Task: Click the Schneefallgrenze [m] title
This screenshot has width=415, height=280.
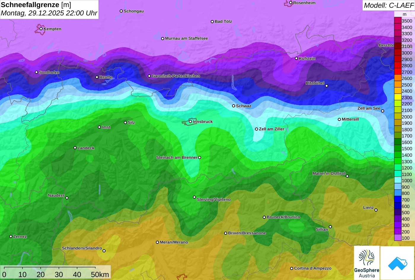Action: click(36, 5)
